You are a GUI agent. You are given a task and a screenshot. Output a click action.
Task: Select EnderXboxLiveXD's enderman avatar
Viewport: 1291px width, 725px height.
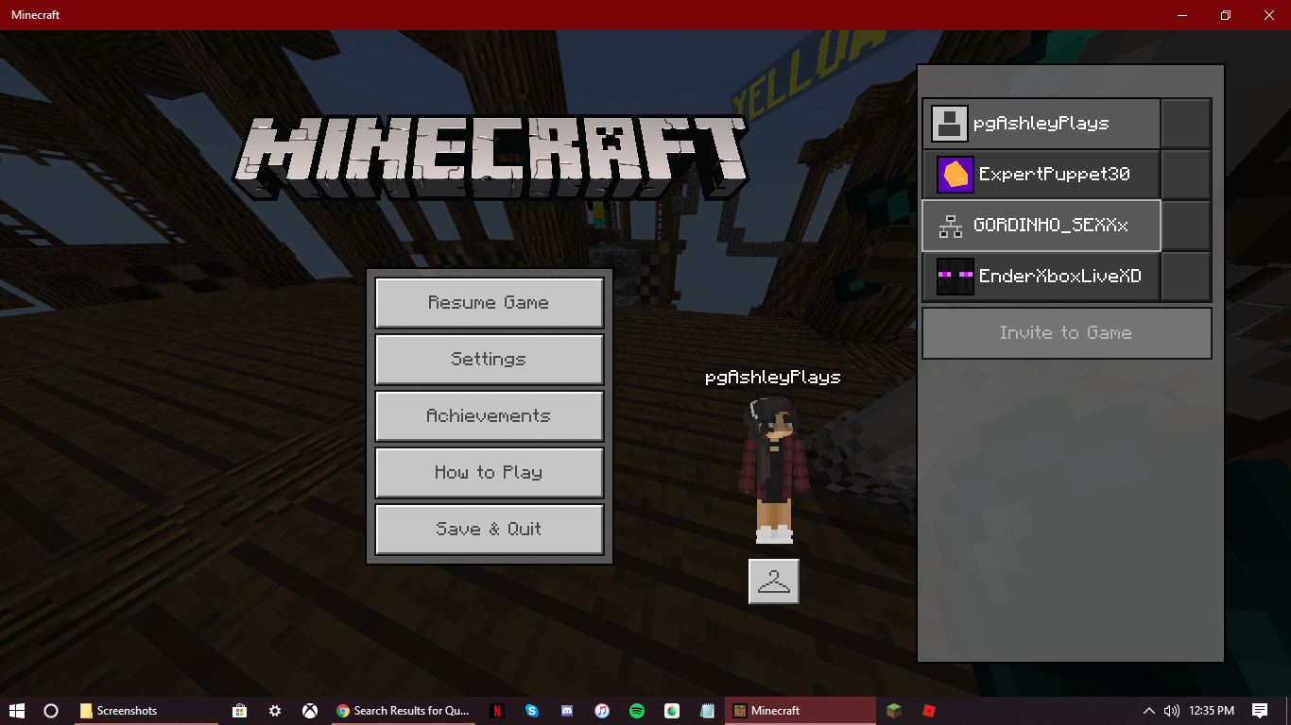(955, 277)
